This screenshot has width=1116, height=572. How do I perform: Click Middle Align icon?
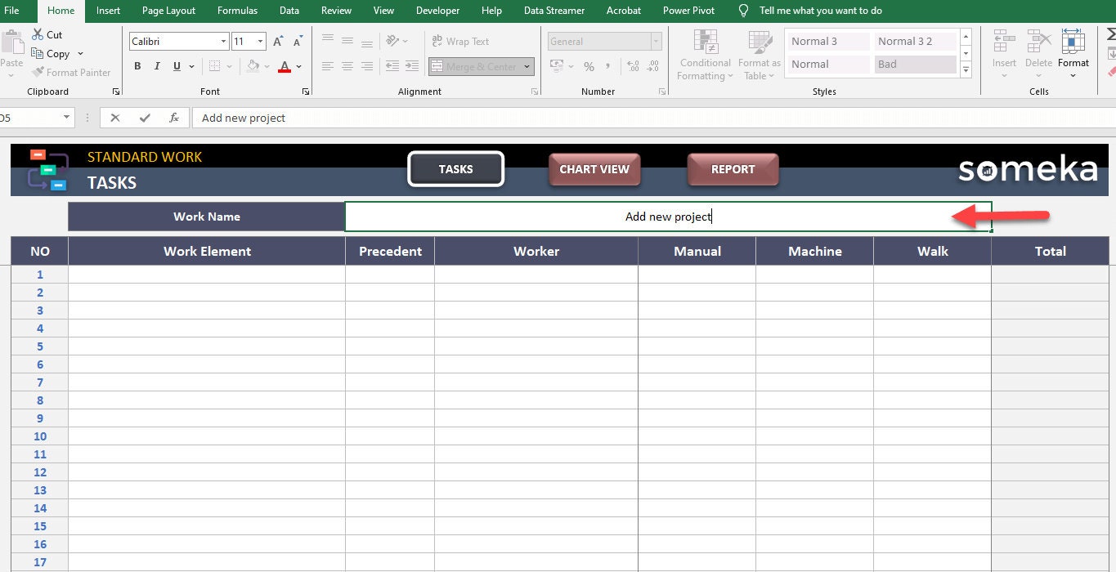(347, 40)
